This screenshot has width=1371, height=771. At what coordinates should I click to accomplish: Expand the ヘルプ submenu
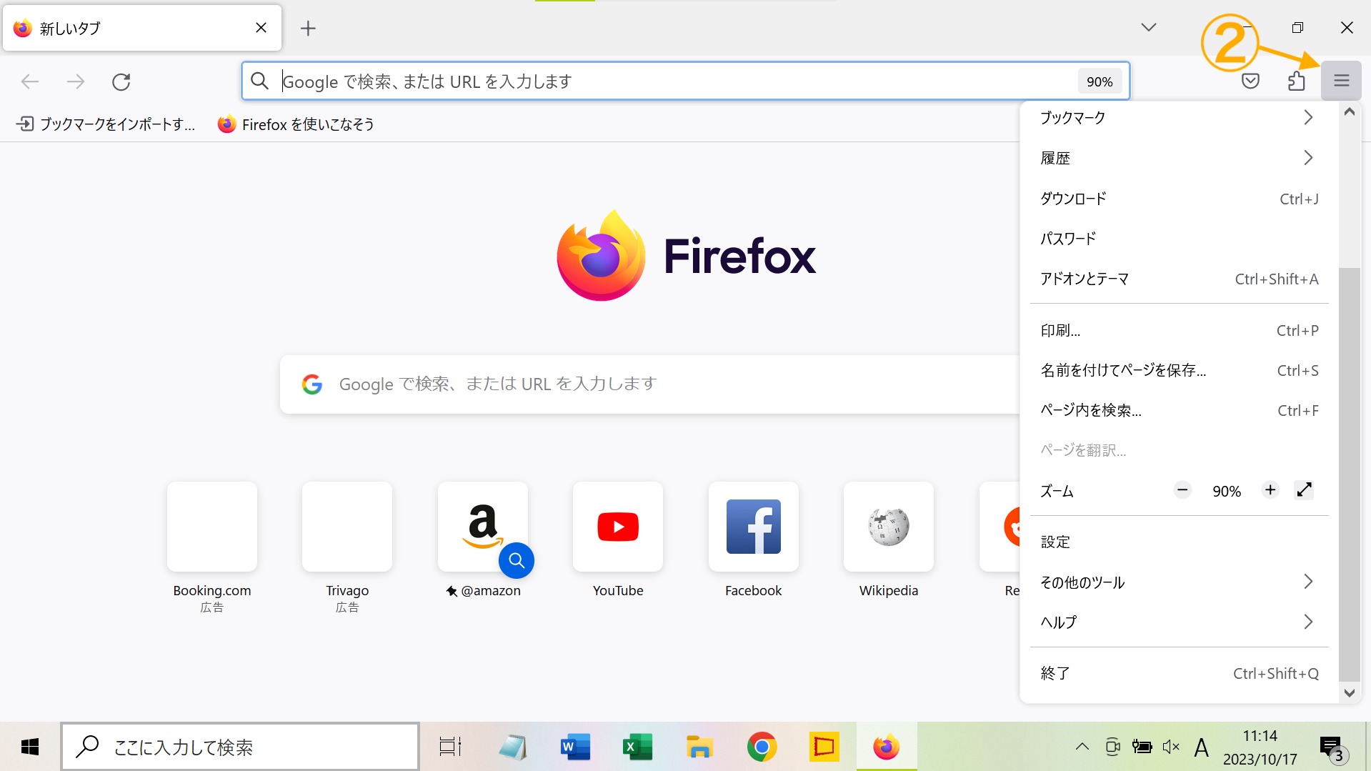[x=1179, y=622]
